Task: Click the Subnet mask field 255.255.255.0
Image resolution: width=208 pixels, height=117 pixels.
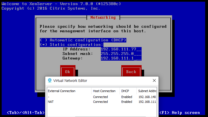Action: (x=121, y=54)
